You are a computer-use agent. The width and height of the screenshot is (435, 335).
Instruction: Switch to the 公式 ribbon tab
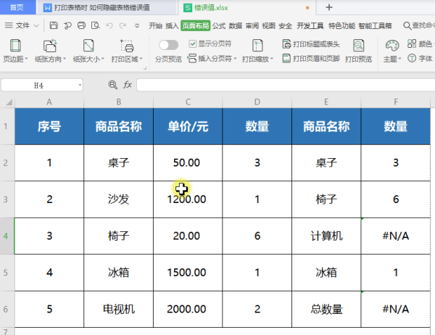pyautogui.click(x=218, y=25)
